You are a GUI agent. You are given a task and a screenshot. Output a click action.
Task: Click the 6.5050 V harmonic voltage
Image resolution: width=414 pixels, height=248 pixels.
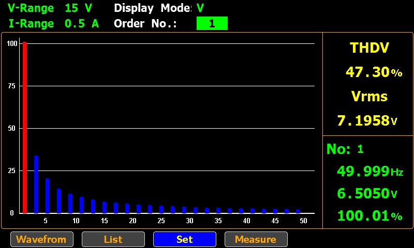(x=367, y=194)
